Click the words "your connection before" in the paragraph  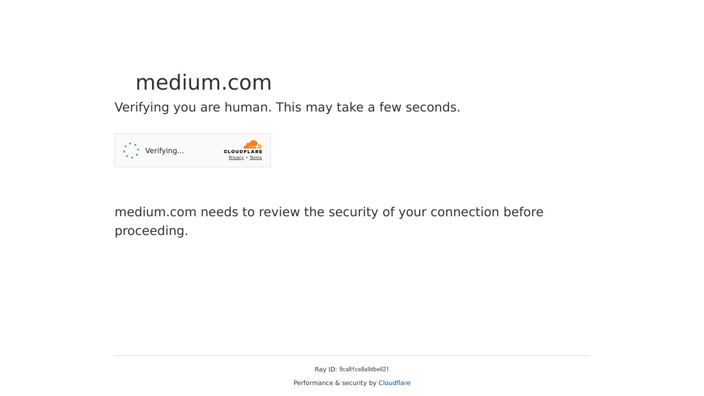click(471, 213)
